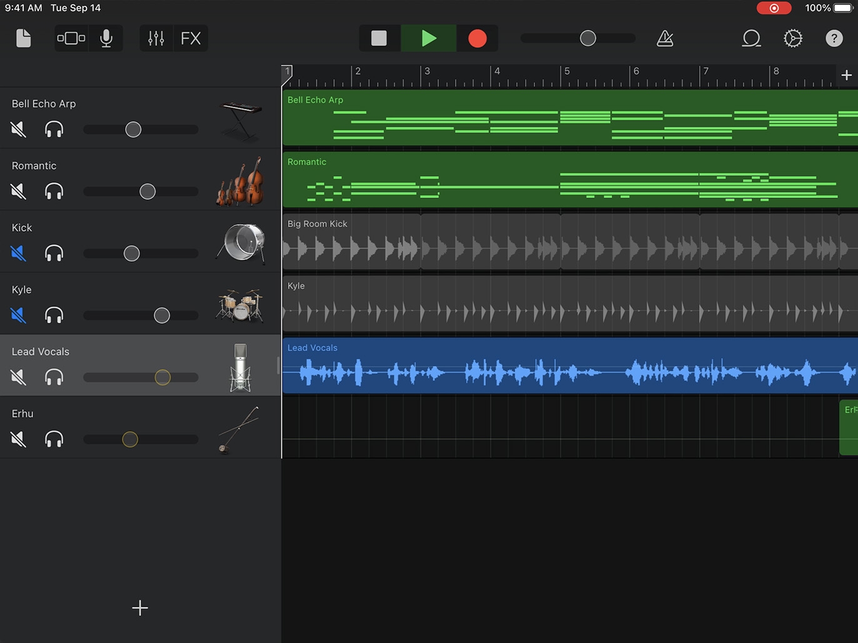
Task: Move playhead to bar 2 on ruler
Action: [x=358, y=71]
